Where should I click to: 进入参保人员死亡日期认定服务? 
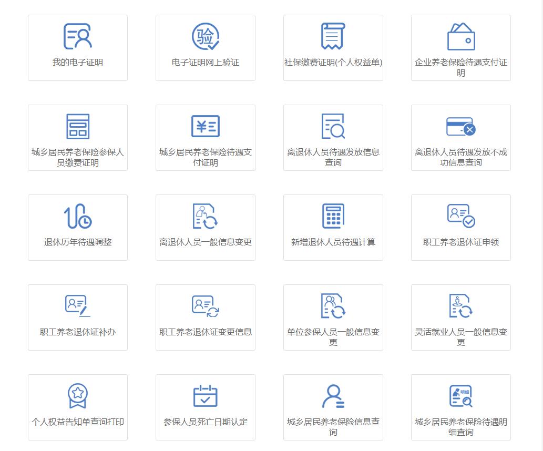point(205,407)
